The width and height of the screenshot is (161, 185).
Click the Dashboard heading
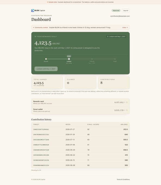(41, 20)
